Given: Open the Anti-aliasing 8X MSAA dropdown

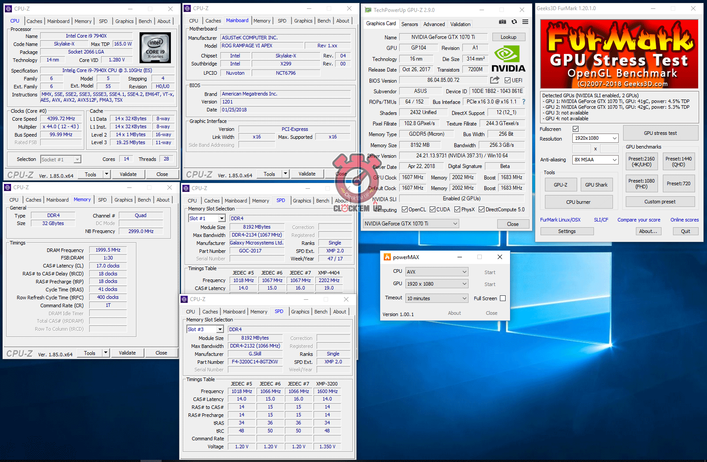Looking at the screenshot, I should (595, 160).
